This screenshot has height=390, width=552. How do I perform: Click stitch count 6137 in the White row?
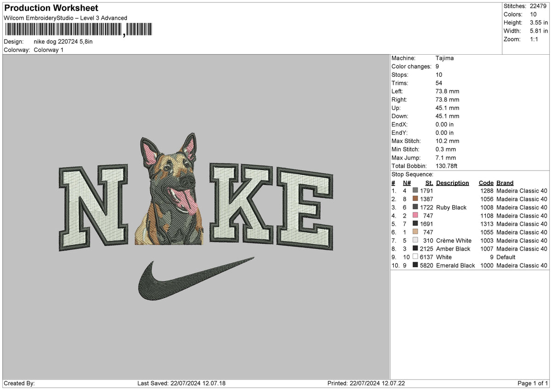point(426,257)
